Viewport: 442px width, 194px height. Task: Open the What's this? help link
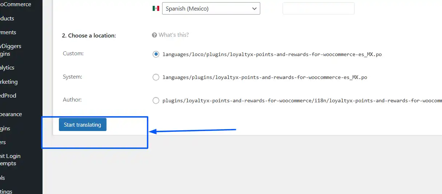[x=174, y=35]
